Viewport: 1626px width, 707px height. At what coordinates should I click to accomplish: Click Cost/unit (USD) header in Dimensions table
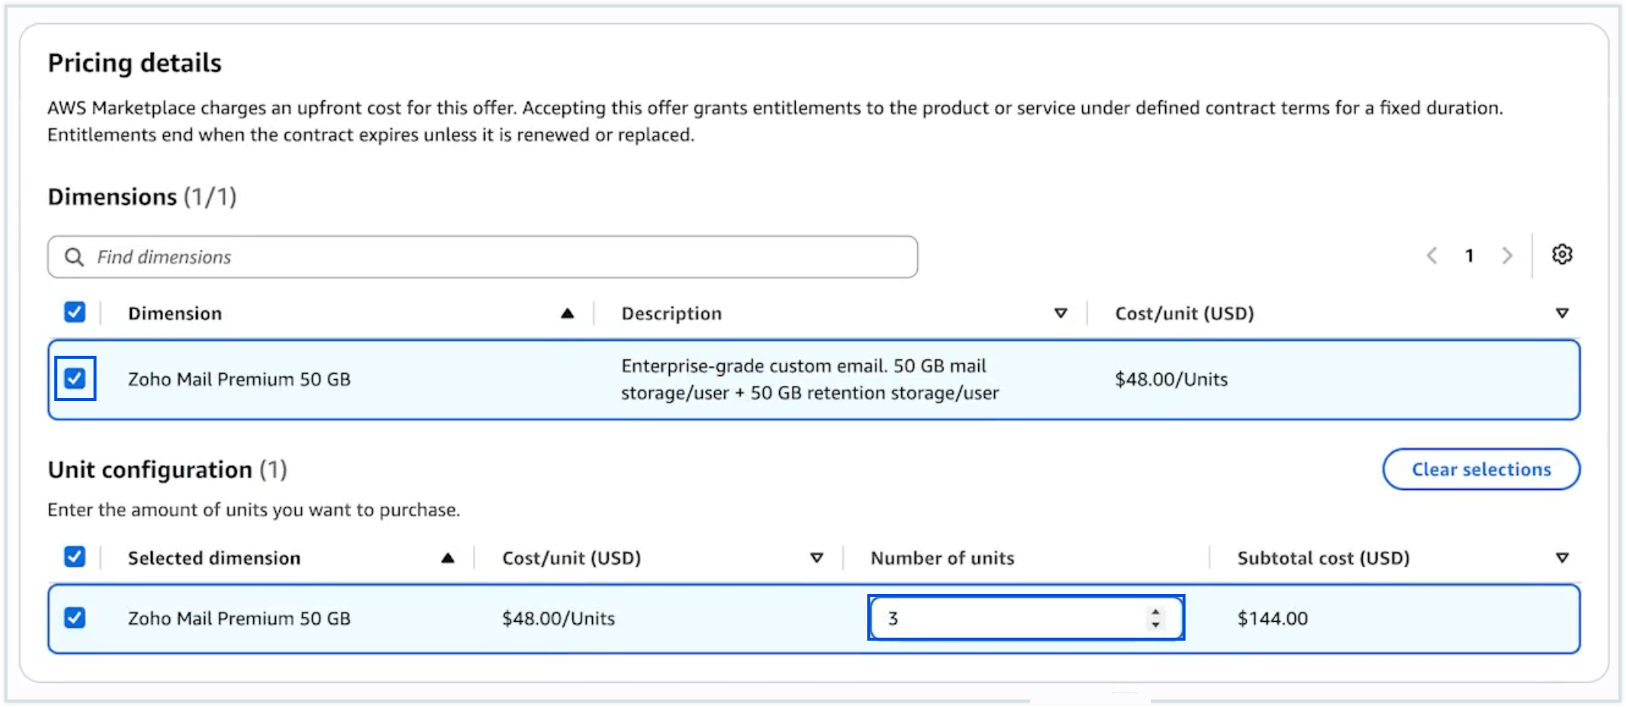tap(1184, 314)
